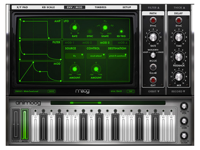Go to the SETUP tab
This screenshot has height=150, width=200.
point(127,7)
